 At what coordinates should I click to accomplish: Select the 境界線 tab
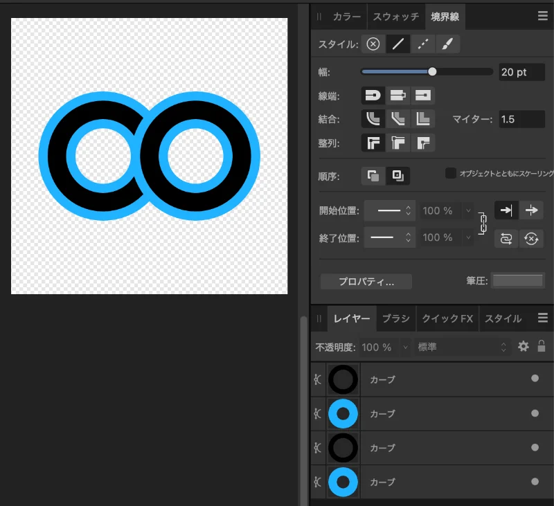[x=445, y=17]
